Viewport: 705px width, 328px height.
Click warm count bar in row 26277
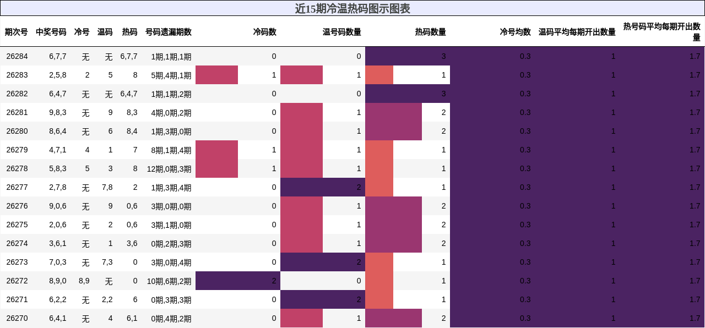[323, 187]
